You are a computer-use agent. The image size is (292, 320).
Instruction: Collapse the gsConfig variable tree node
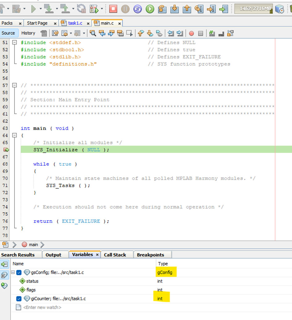pyautogui.click(x=13, y=272)
